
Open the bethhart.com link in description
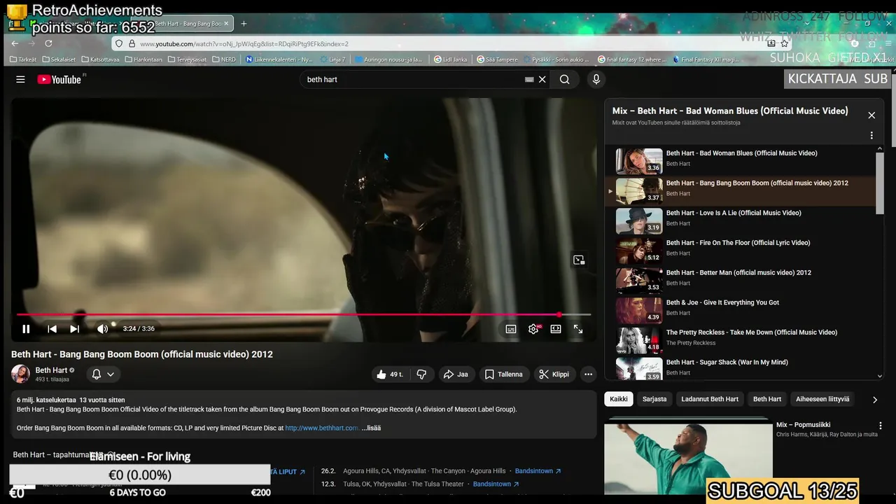pyautogui.click(x=322, y=428)
